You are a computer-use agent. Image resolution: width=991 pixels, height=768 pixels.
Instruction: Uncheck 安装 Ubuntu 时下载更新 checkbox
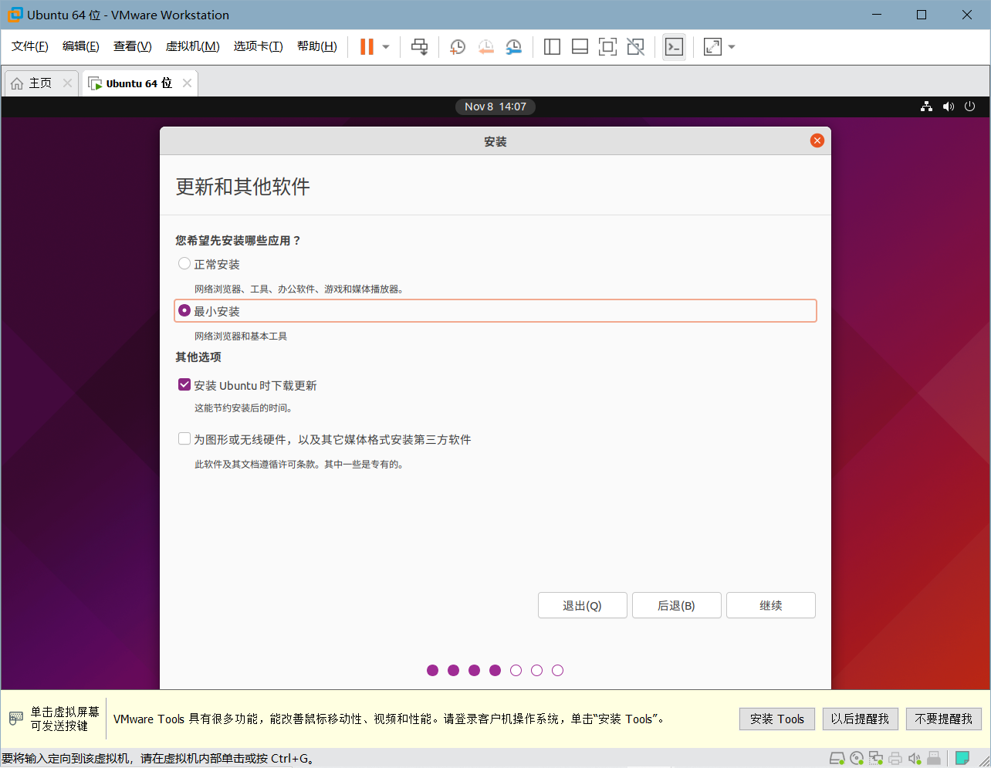click(184, 384)
